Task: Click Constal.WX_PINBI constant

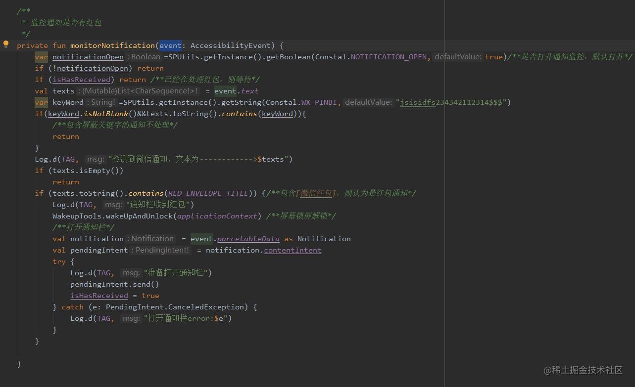Action: point(301,102)
